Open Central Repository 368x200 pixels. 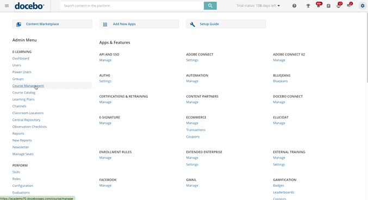[x=26, y=120]
